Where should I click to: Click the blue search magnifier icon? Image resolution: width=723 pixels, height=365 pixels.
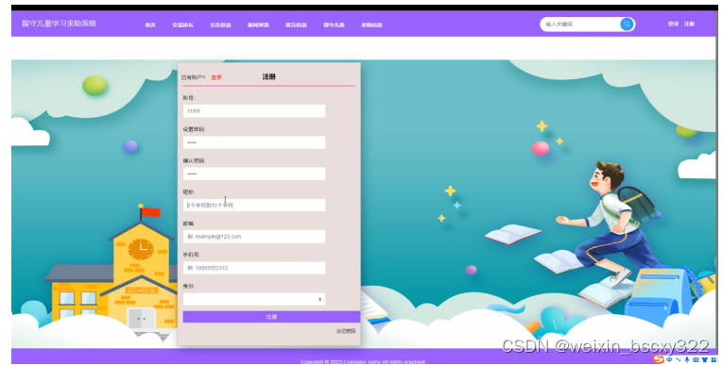[x=627, y=25]
